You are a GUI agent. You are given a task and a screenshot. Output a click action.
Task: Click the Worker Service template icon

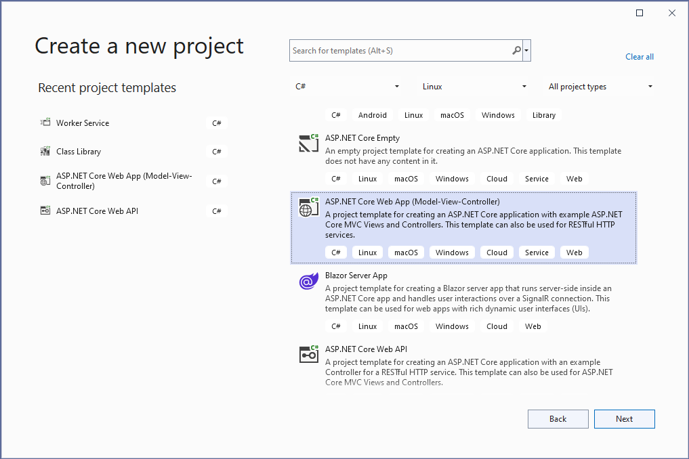pos(45,123)
